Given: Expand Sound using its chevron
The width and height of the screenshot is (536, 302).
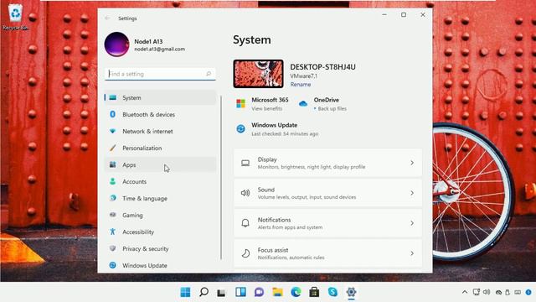Looking at the screenshot, I should pos(412,193).
